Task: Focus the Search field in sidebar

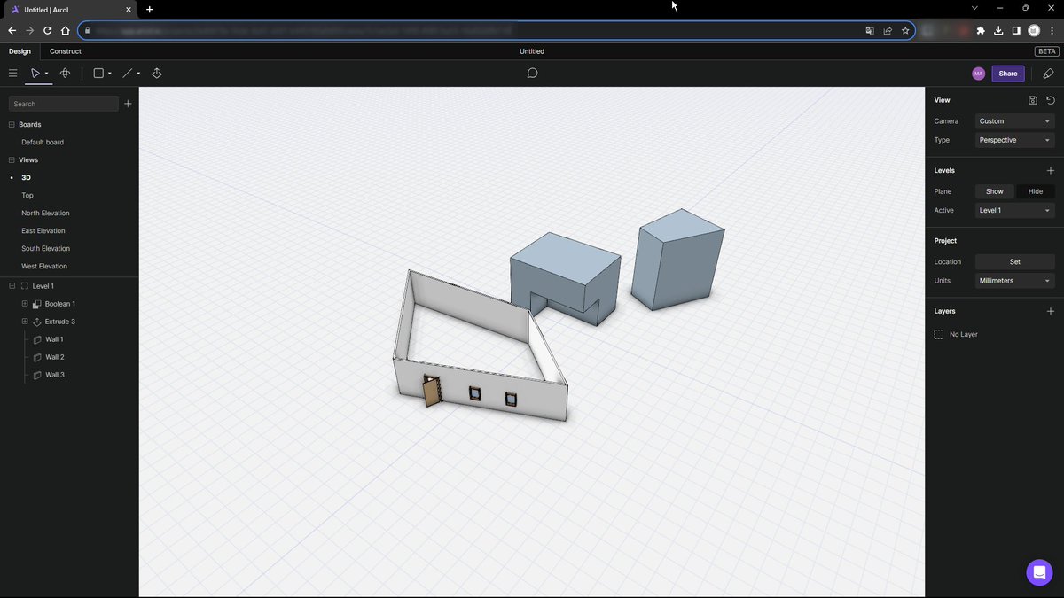Action: click(63, 104)
